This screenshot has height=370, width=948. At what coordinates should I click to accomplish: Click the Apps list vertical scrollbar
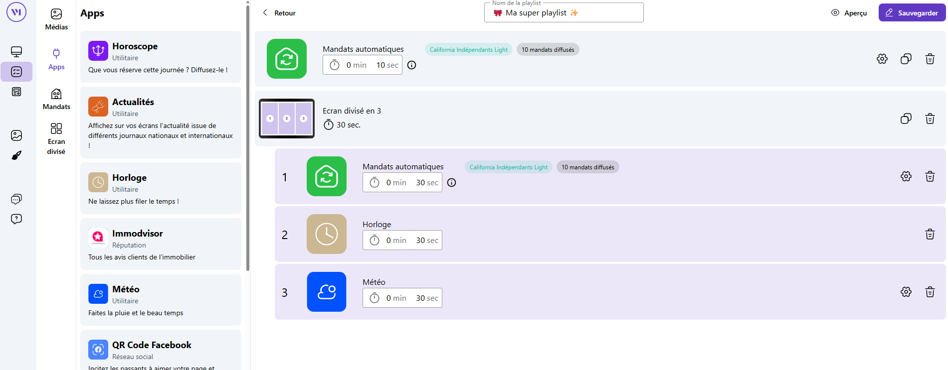click(248, 137)
